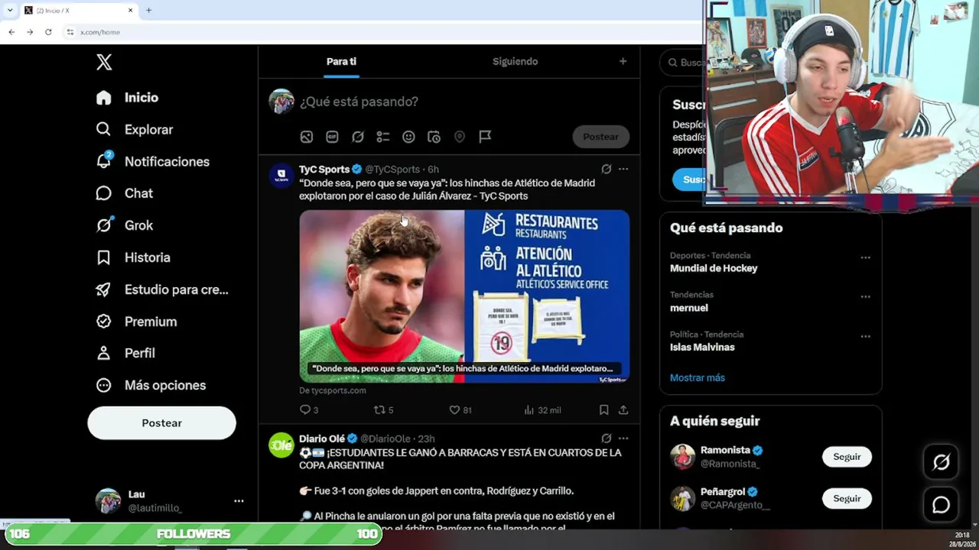979x550 pixels.
Task: Click the Grok icon in the composer toolbar
Action: click(x=358, y=137)
